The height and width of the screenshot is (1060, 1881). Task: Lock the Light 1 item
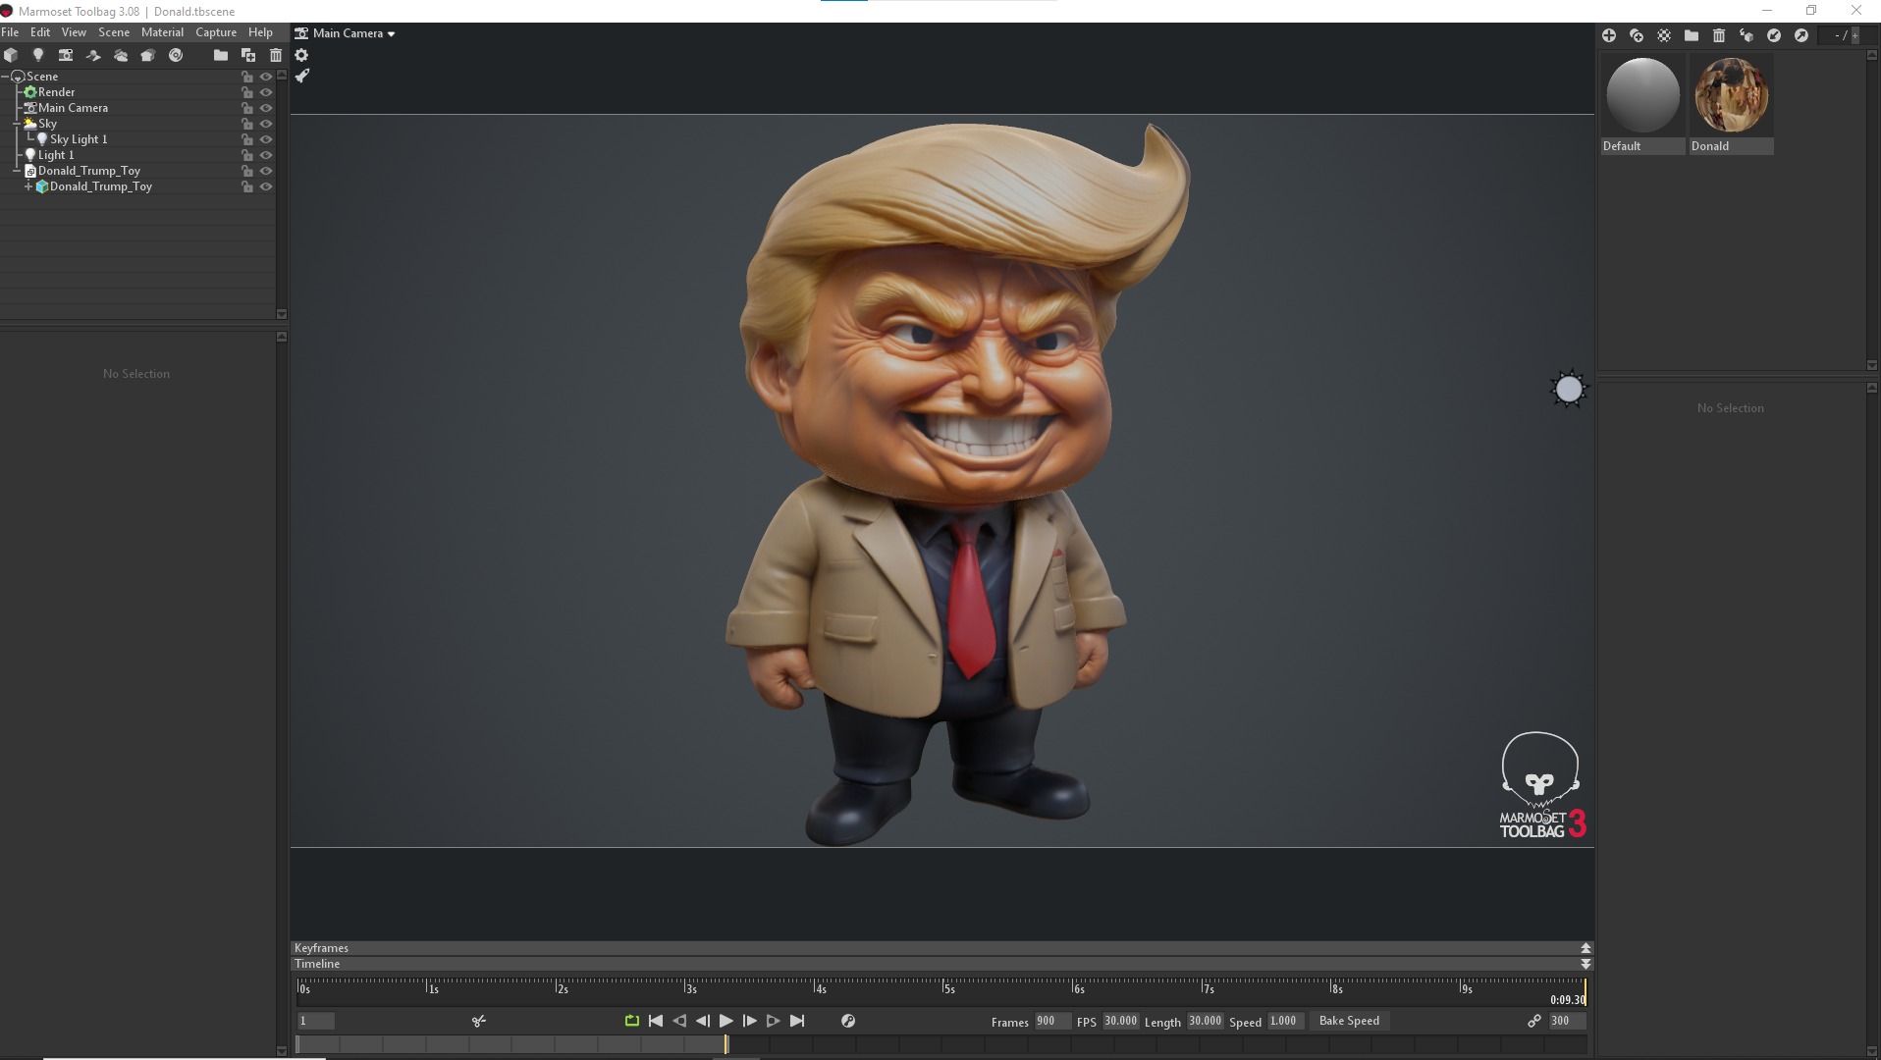(x=247, y=155)
